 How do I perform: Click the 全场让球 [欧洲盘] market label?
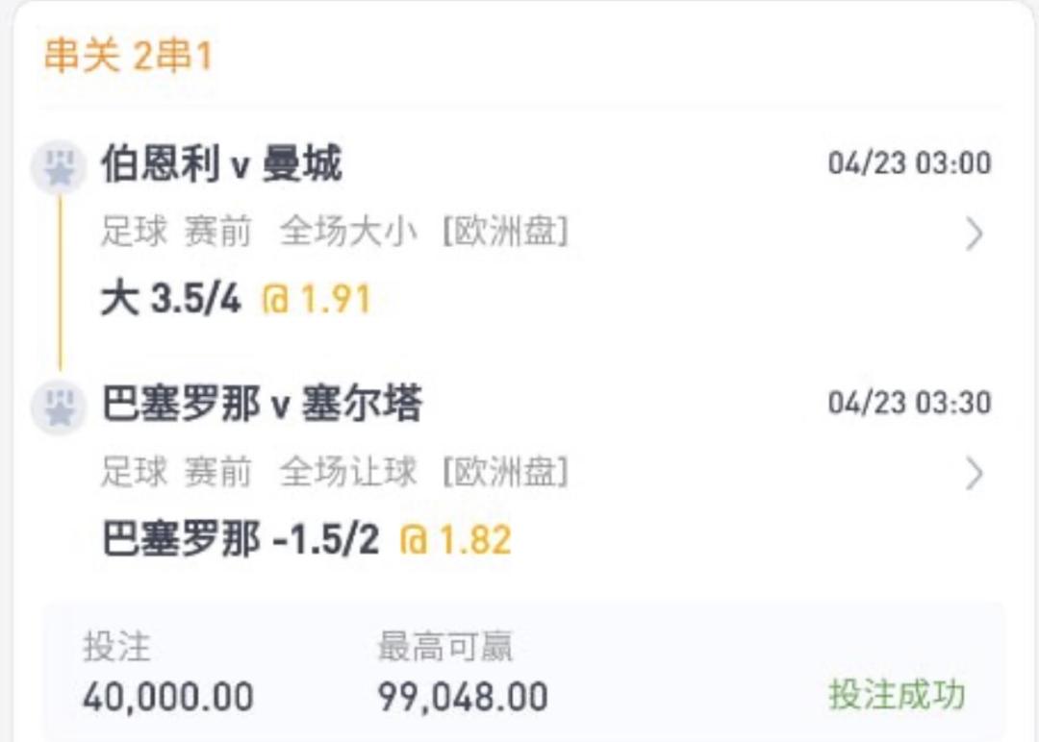coord(423,472)
